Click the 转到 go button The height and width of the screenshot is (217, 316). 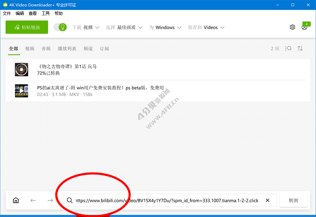click(x=294, y=200)
